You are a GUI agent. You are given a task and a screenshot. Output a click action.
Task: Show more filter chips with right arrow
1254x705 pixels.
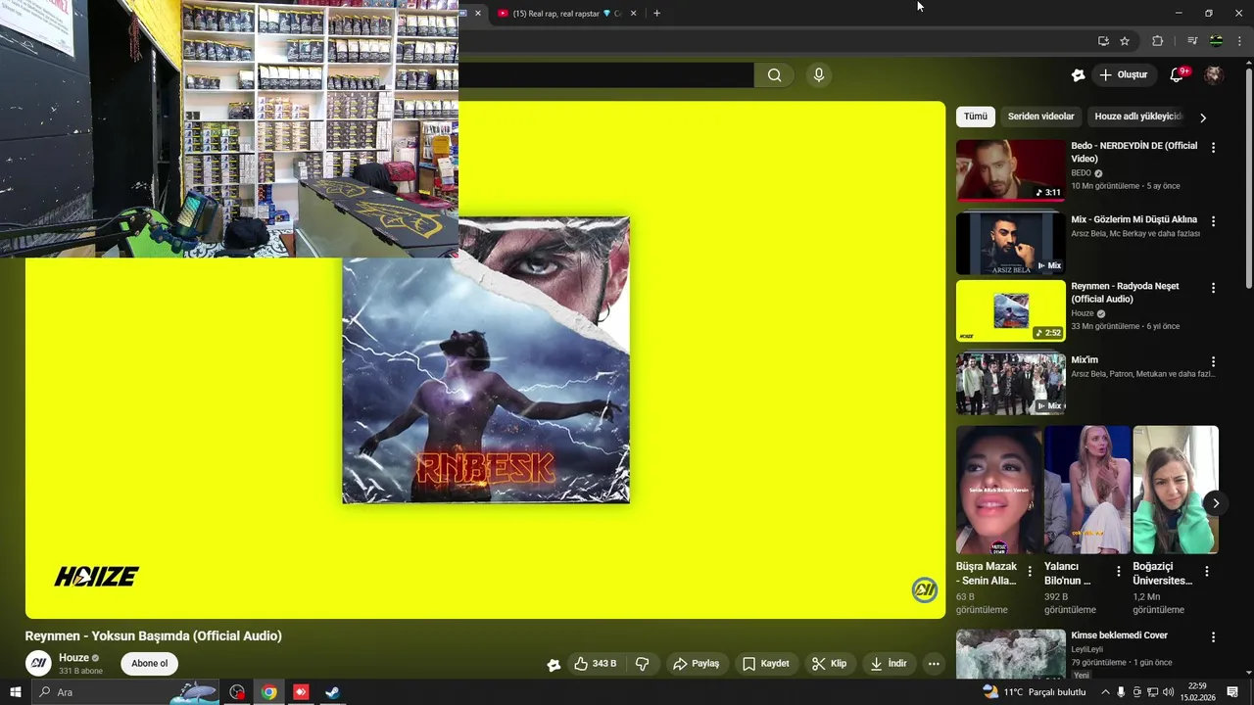pos(1203,117)
